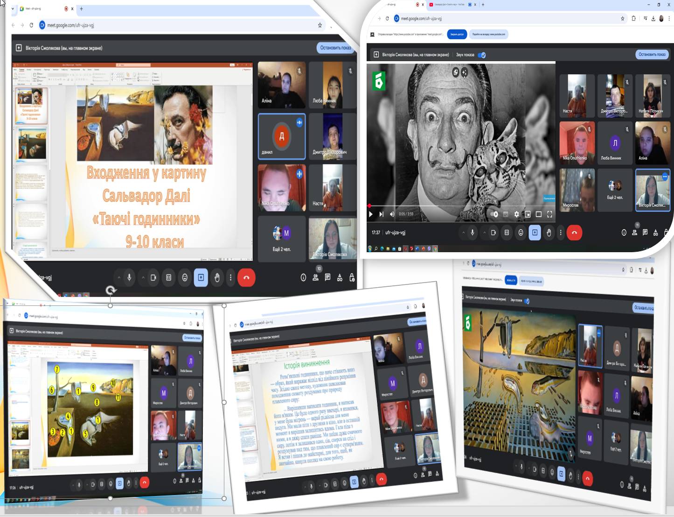Click the address bar in the Dalí video browser window
This screenshot has height=517, width=674.
pos(508,19)
